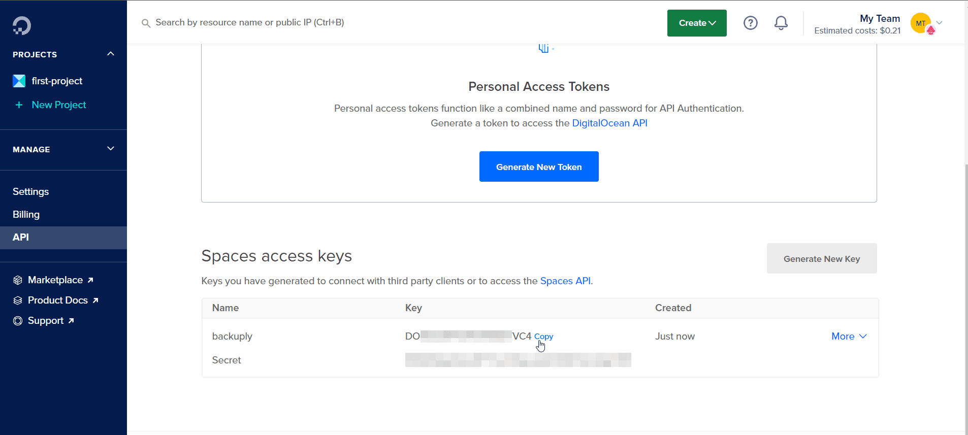Viewport: 968px width, 435px height.
Task: Collapse the PROJECTS section
Action: tap(110, 53)
